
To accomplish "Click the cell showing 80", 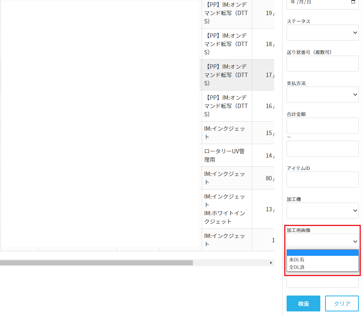I will [263, 178].
